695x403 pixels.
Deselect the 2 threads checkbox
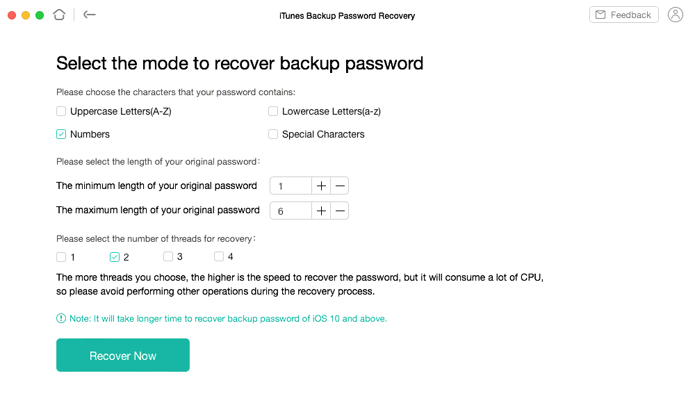(115, 257)
